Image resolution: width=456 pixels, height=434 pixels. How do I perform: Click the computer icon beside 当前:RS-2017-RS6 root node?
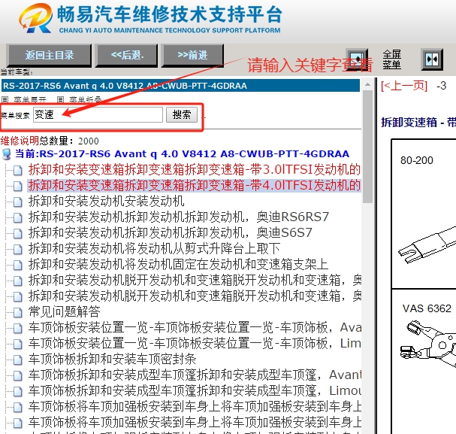(x=7, y=154)
